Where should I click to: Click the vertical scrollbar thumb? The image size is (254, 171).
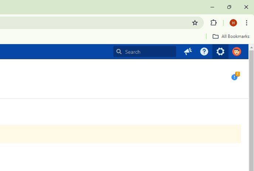coord(251,110)
